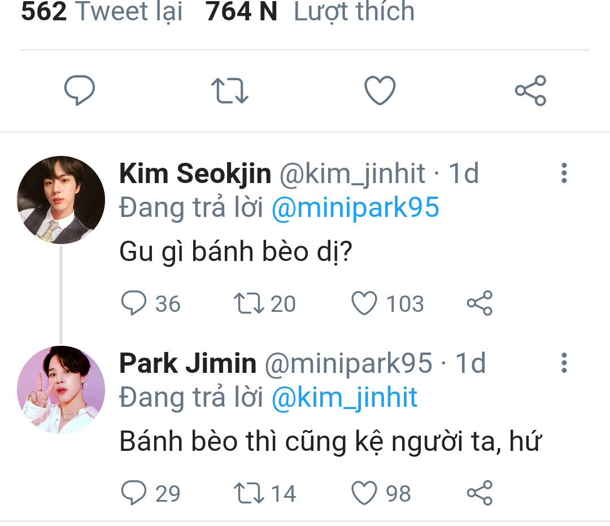Reply to the main tweet

point(79,90)
